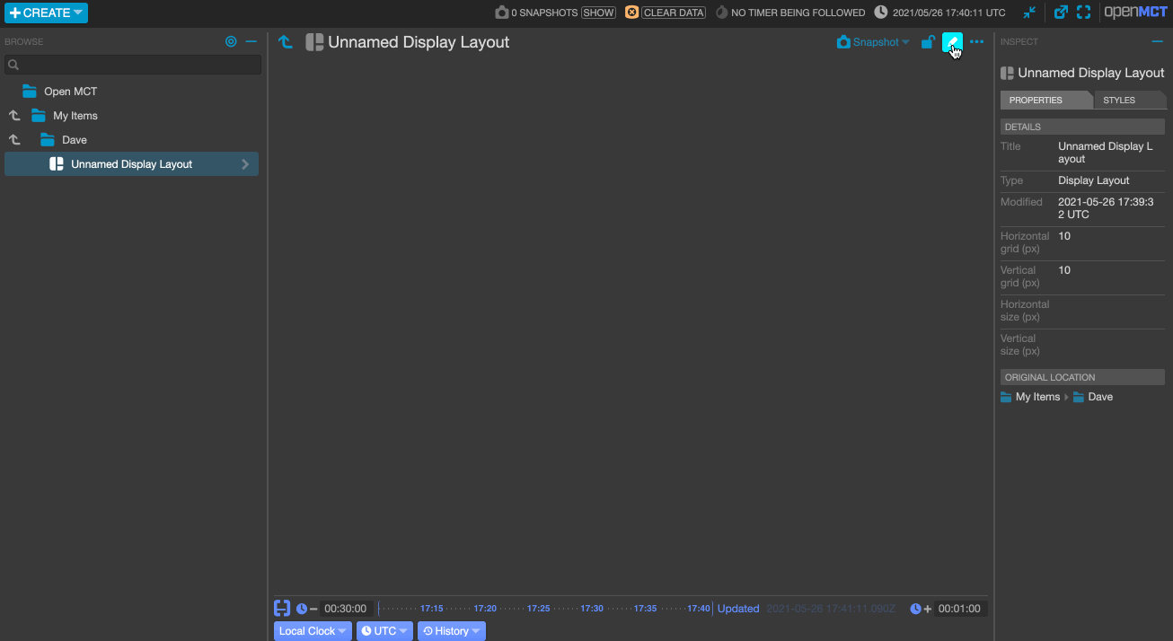
Task: Click the end offset 00:01:00 field
Action: coord(960,609)
